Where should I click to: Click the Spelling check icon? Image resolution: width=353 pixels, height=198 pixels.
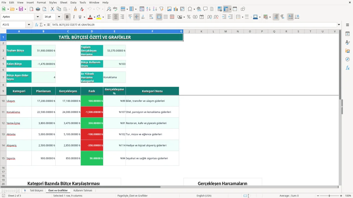(x=115, y=9)
